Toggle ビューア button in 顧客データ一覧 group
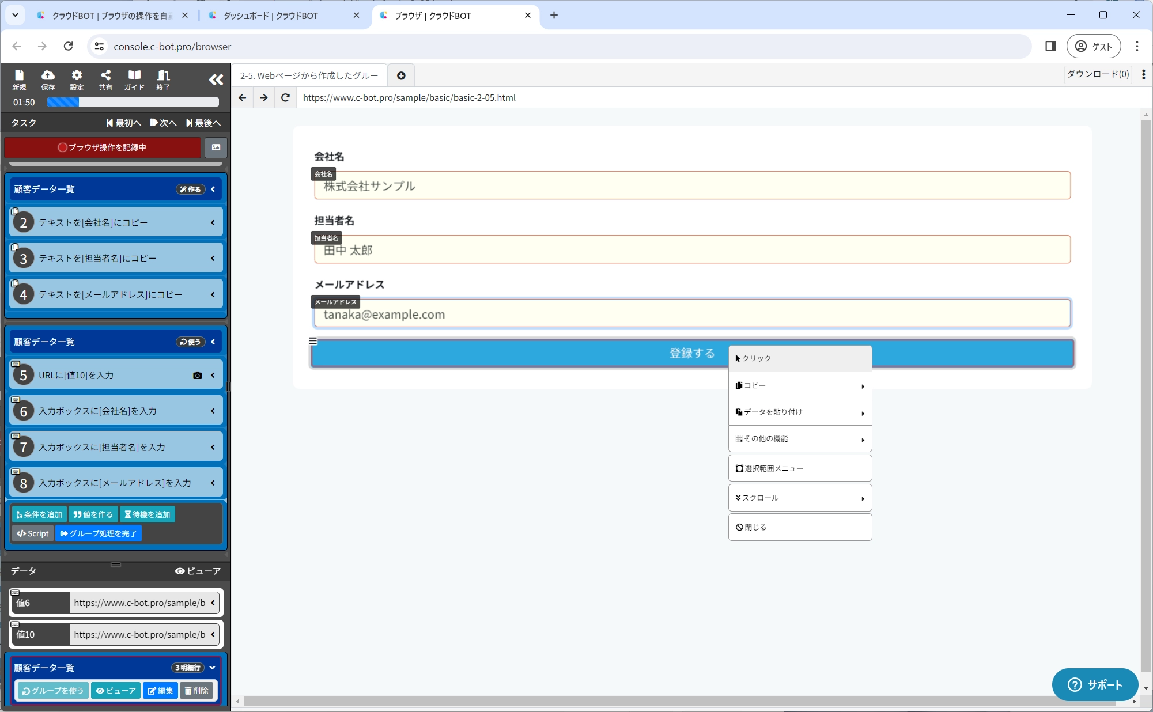This screenshot has height=712, width=1153. [x=116, y=691]
